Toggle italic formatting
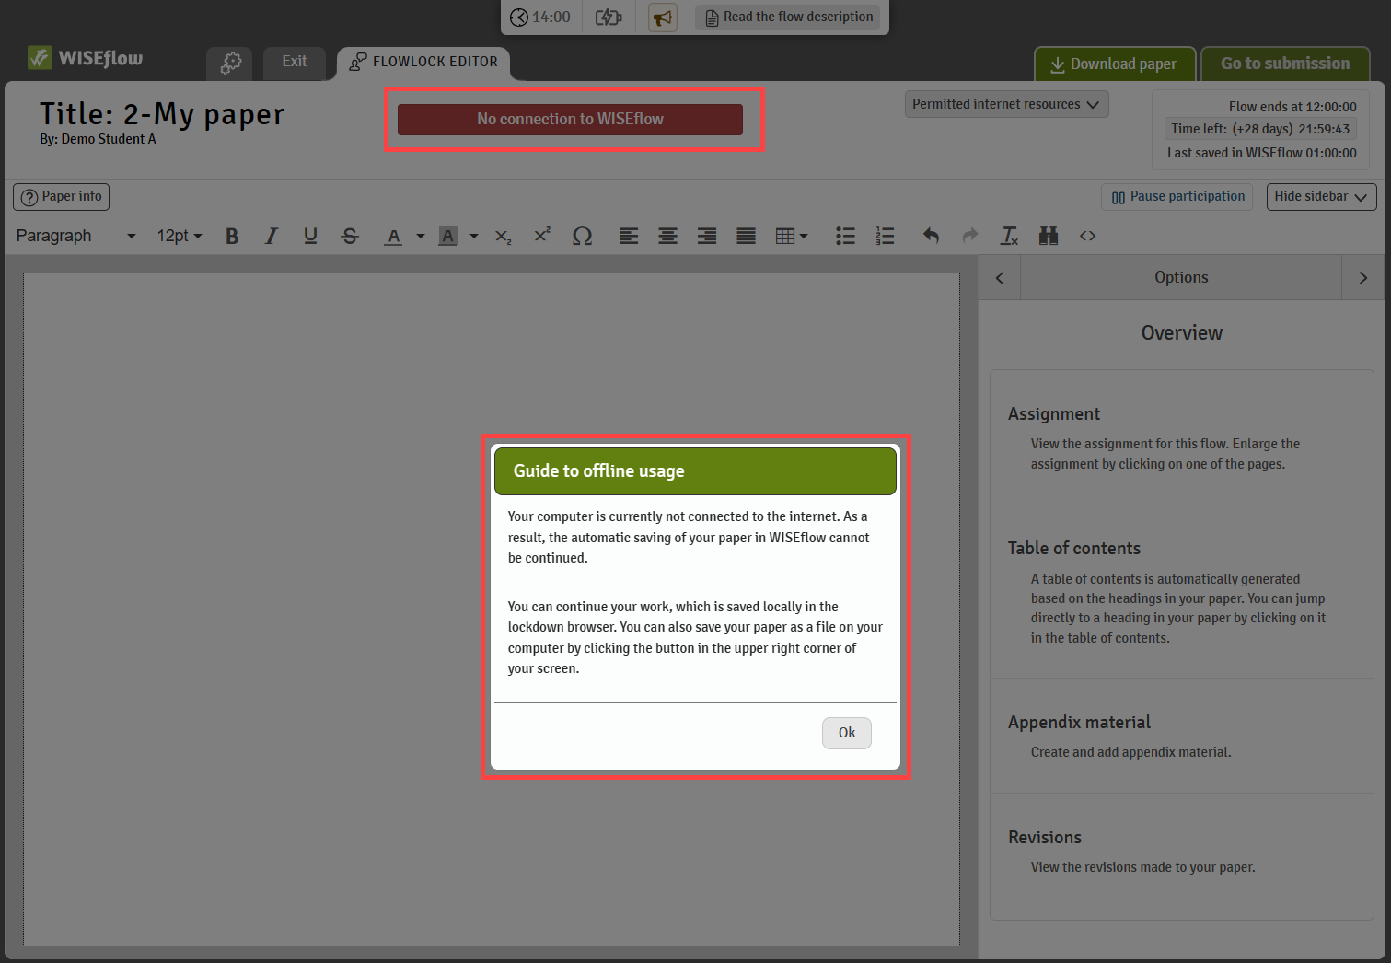This screenshot has height=963, width=1391. pyautogui.click(x=271, y=237)
